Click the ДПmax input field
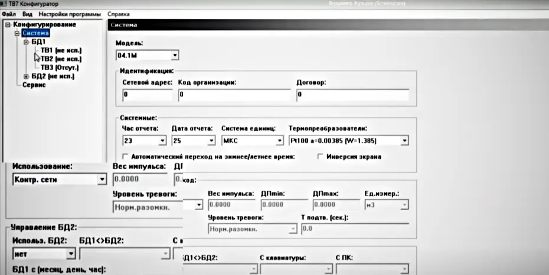 336,204
